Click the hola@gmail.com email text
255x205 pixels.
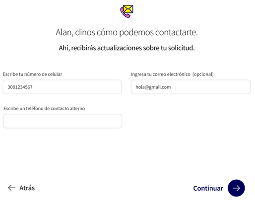153,87
